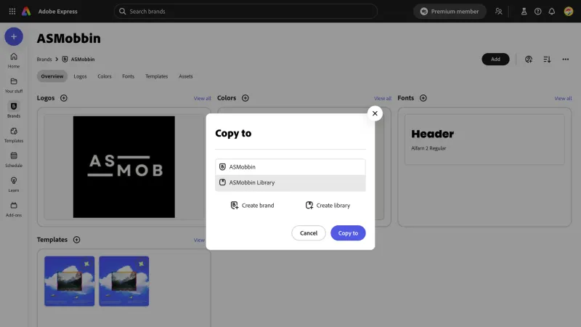Add a font with the Fonts plus icon
This screenshot has width=581, height=327.
coord(423,98)
